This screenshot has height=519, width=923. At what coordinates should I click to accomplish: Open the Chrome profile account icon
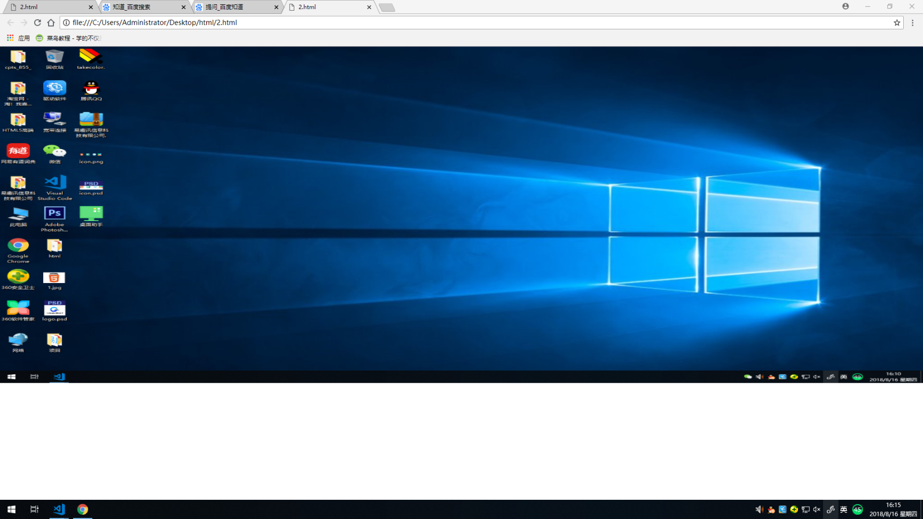(x=846, y=6)
